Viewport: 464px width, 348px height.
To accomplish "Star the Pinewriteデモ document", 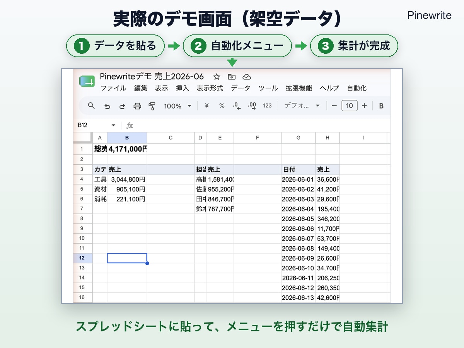I will tap(217, 77).
